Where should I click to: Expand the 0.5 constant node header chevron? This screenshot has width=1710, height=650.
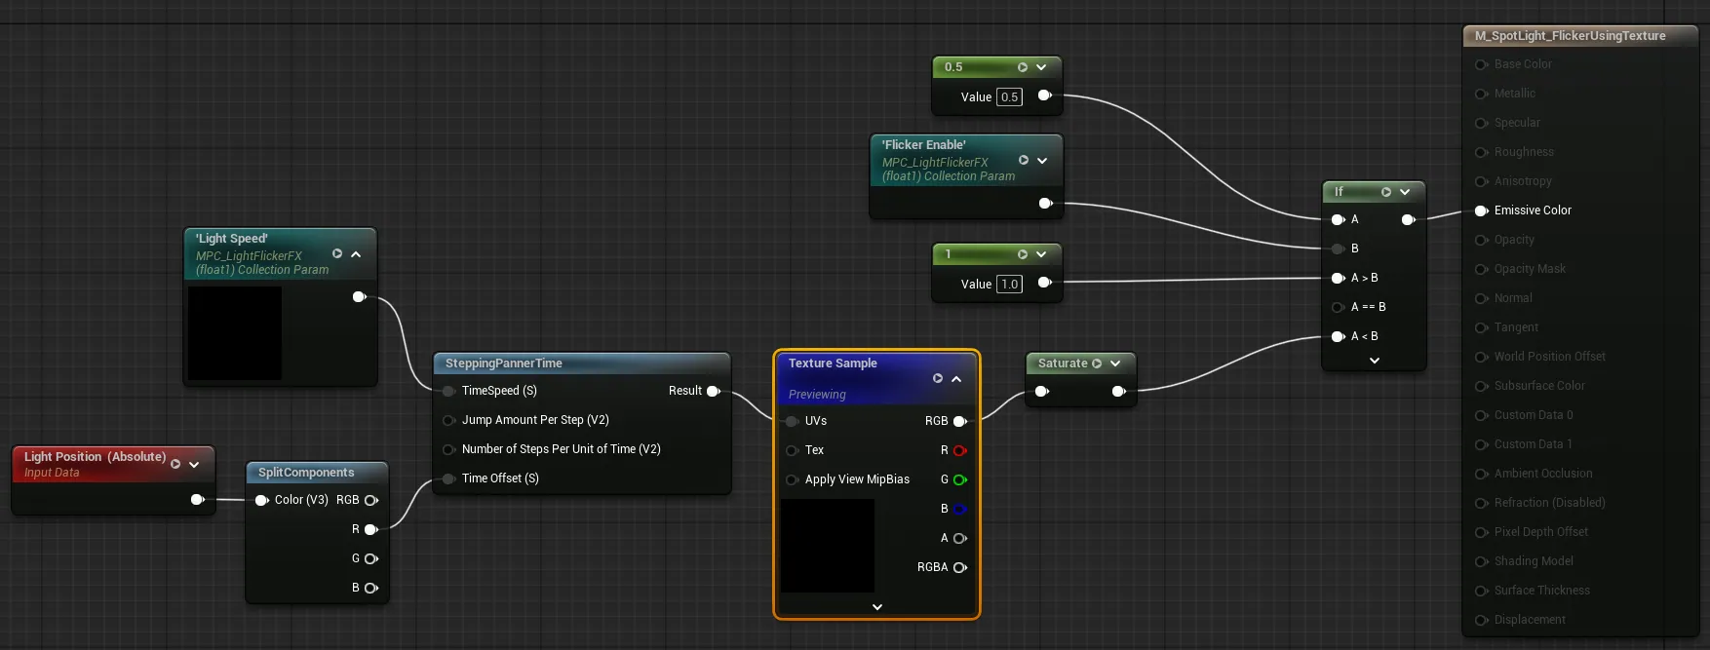(x=1041, y=67)
